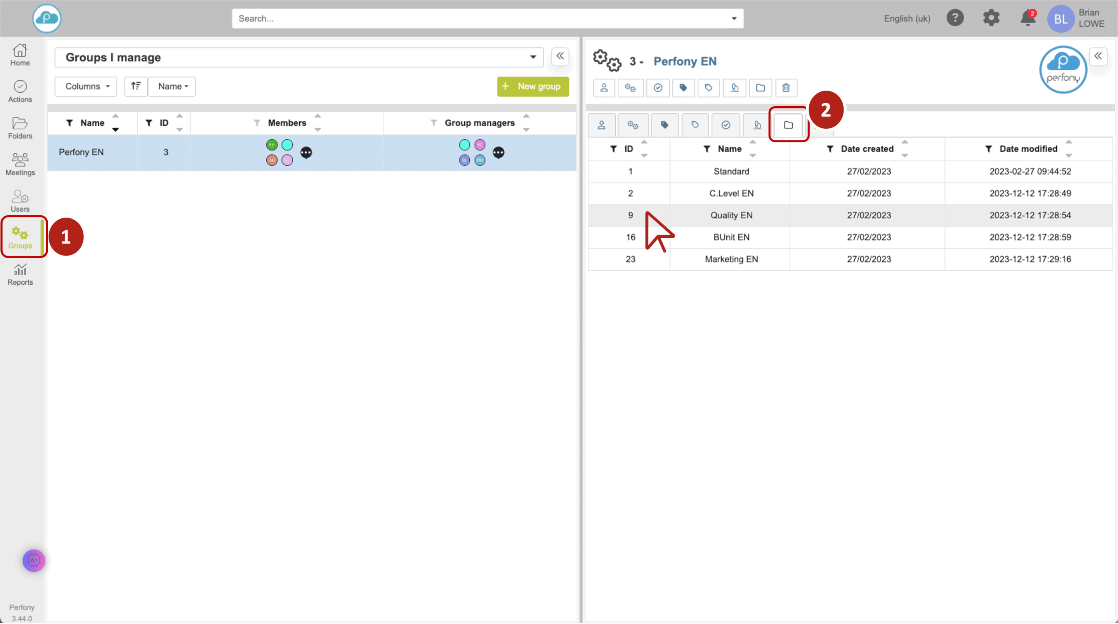
Task: Click the trash delete button in the group toolbar
Action: coord(786,88)
